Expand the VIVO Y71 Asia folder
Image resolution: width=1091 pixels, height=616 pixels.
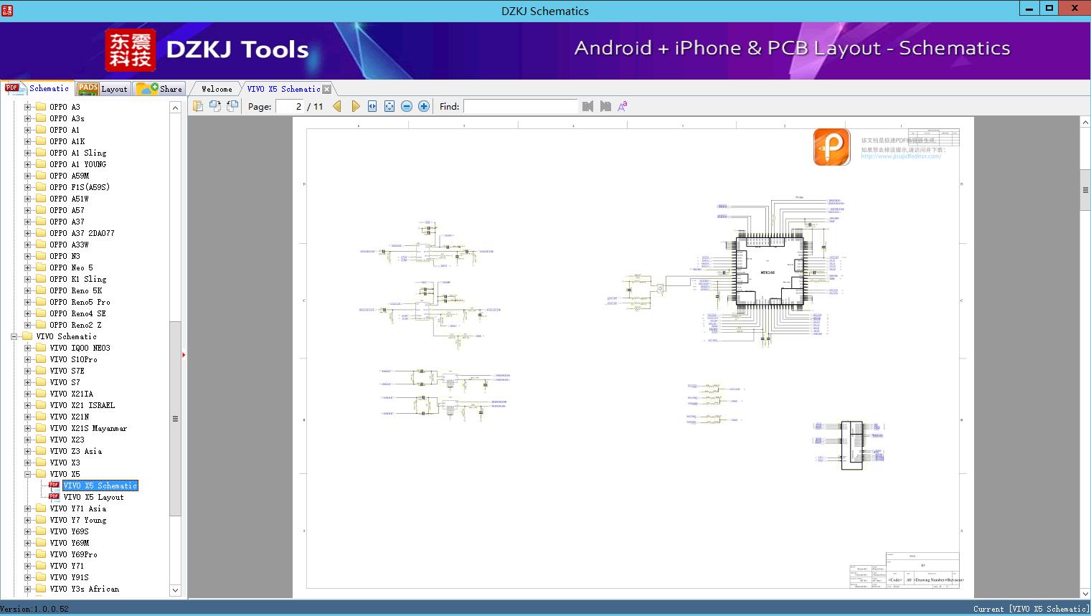[x=27, y=508]
